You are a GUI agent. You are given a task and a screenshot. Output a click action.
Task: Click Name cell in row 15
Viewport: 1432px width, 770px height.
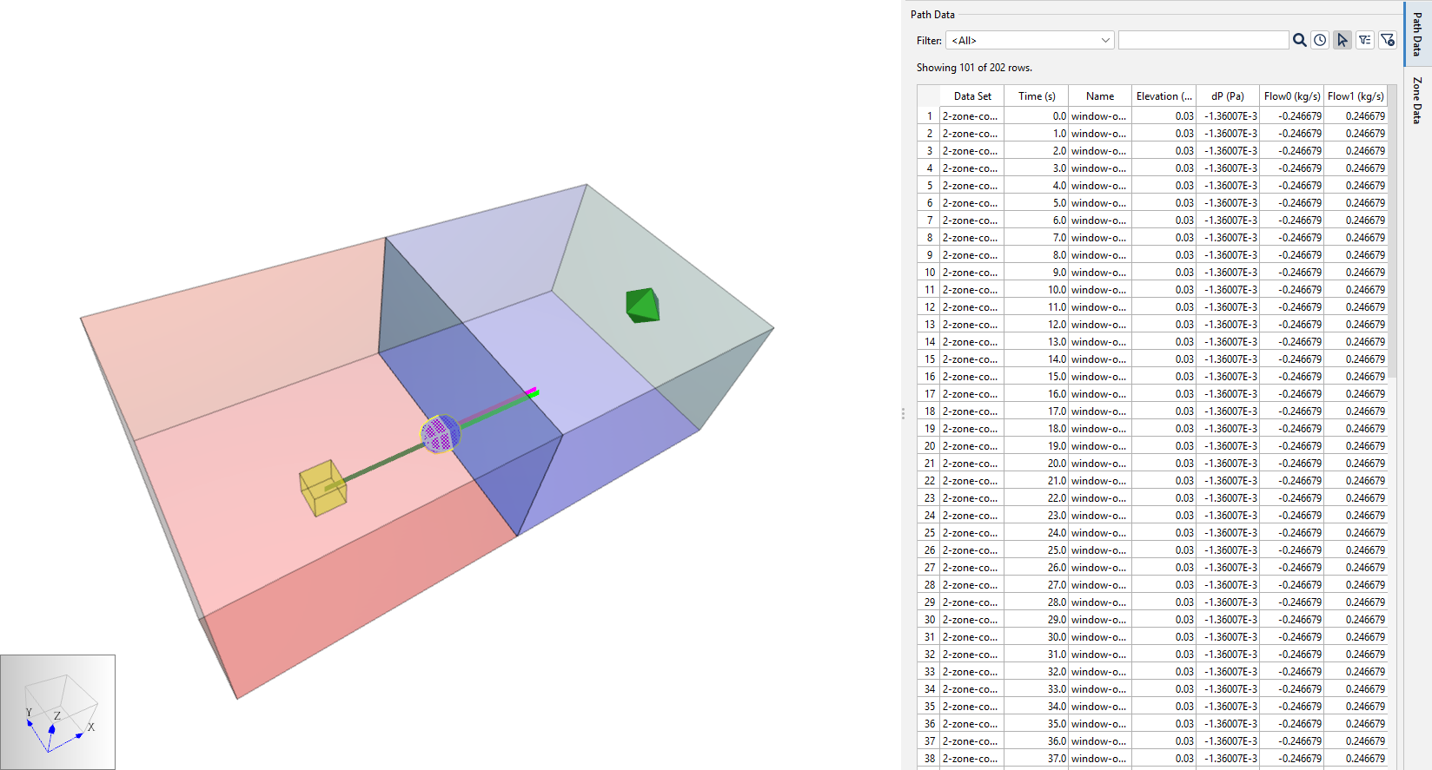coord(1099,359)
